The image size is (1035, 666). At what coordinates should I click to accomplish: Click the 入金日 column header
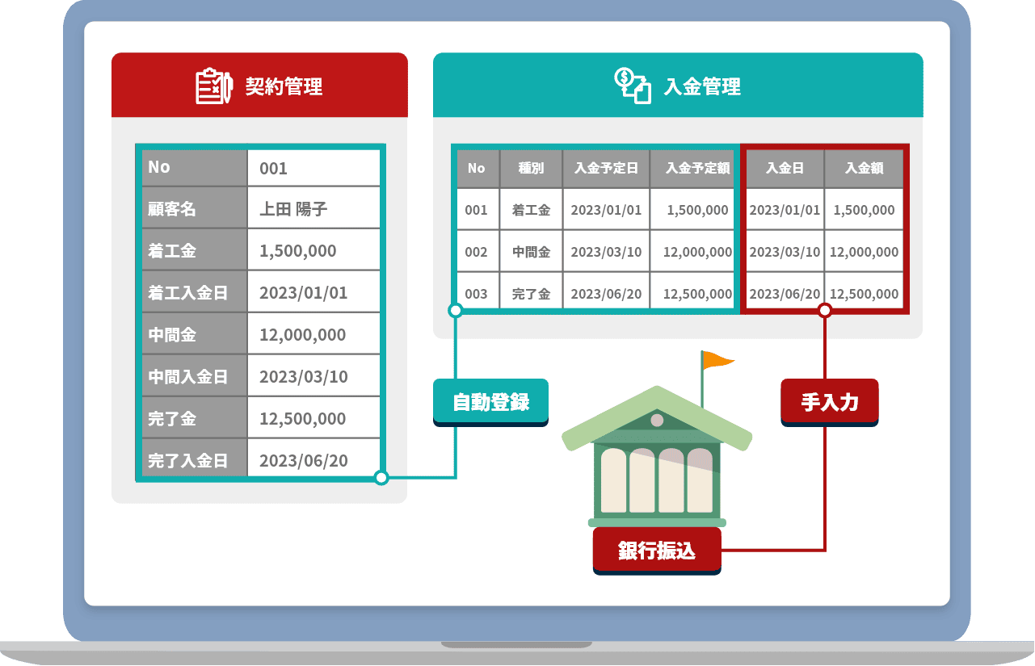click(785, 169)
